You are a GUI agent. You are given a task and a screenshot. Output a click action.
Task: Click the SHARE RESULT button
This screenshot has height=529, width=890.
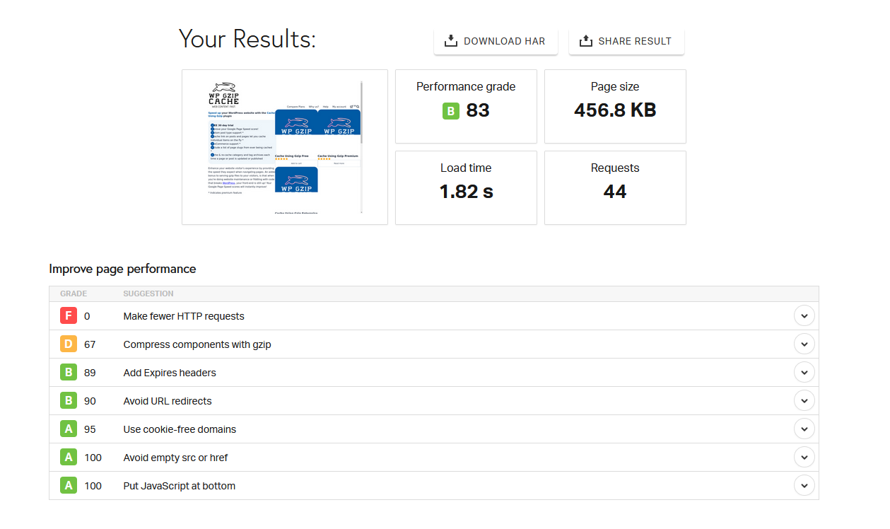626,41
